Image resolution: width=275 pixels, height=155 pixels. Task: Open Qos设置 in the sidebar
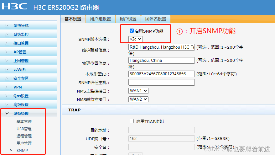tap(21, 96)
